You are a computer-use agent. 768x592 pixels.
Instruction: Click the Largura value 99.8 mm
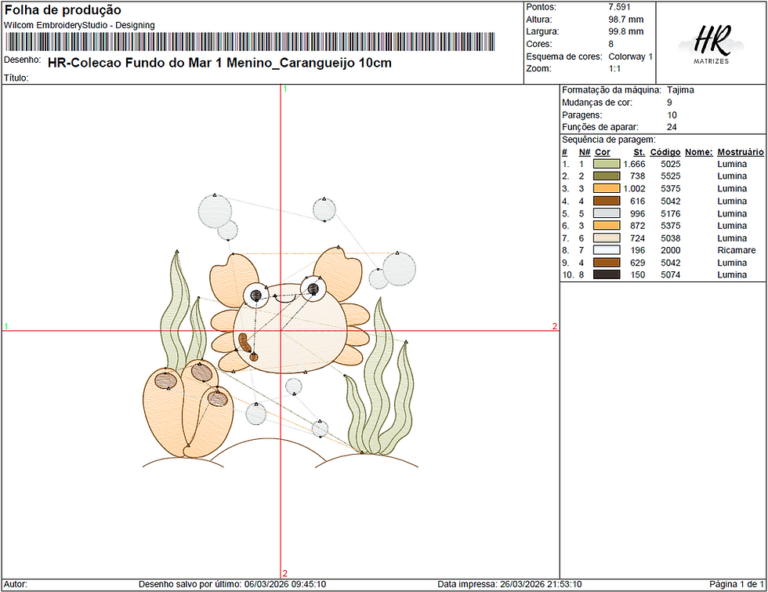pyautogui.click(x=625, y=31)
